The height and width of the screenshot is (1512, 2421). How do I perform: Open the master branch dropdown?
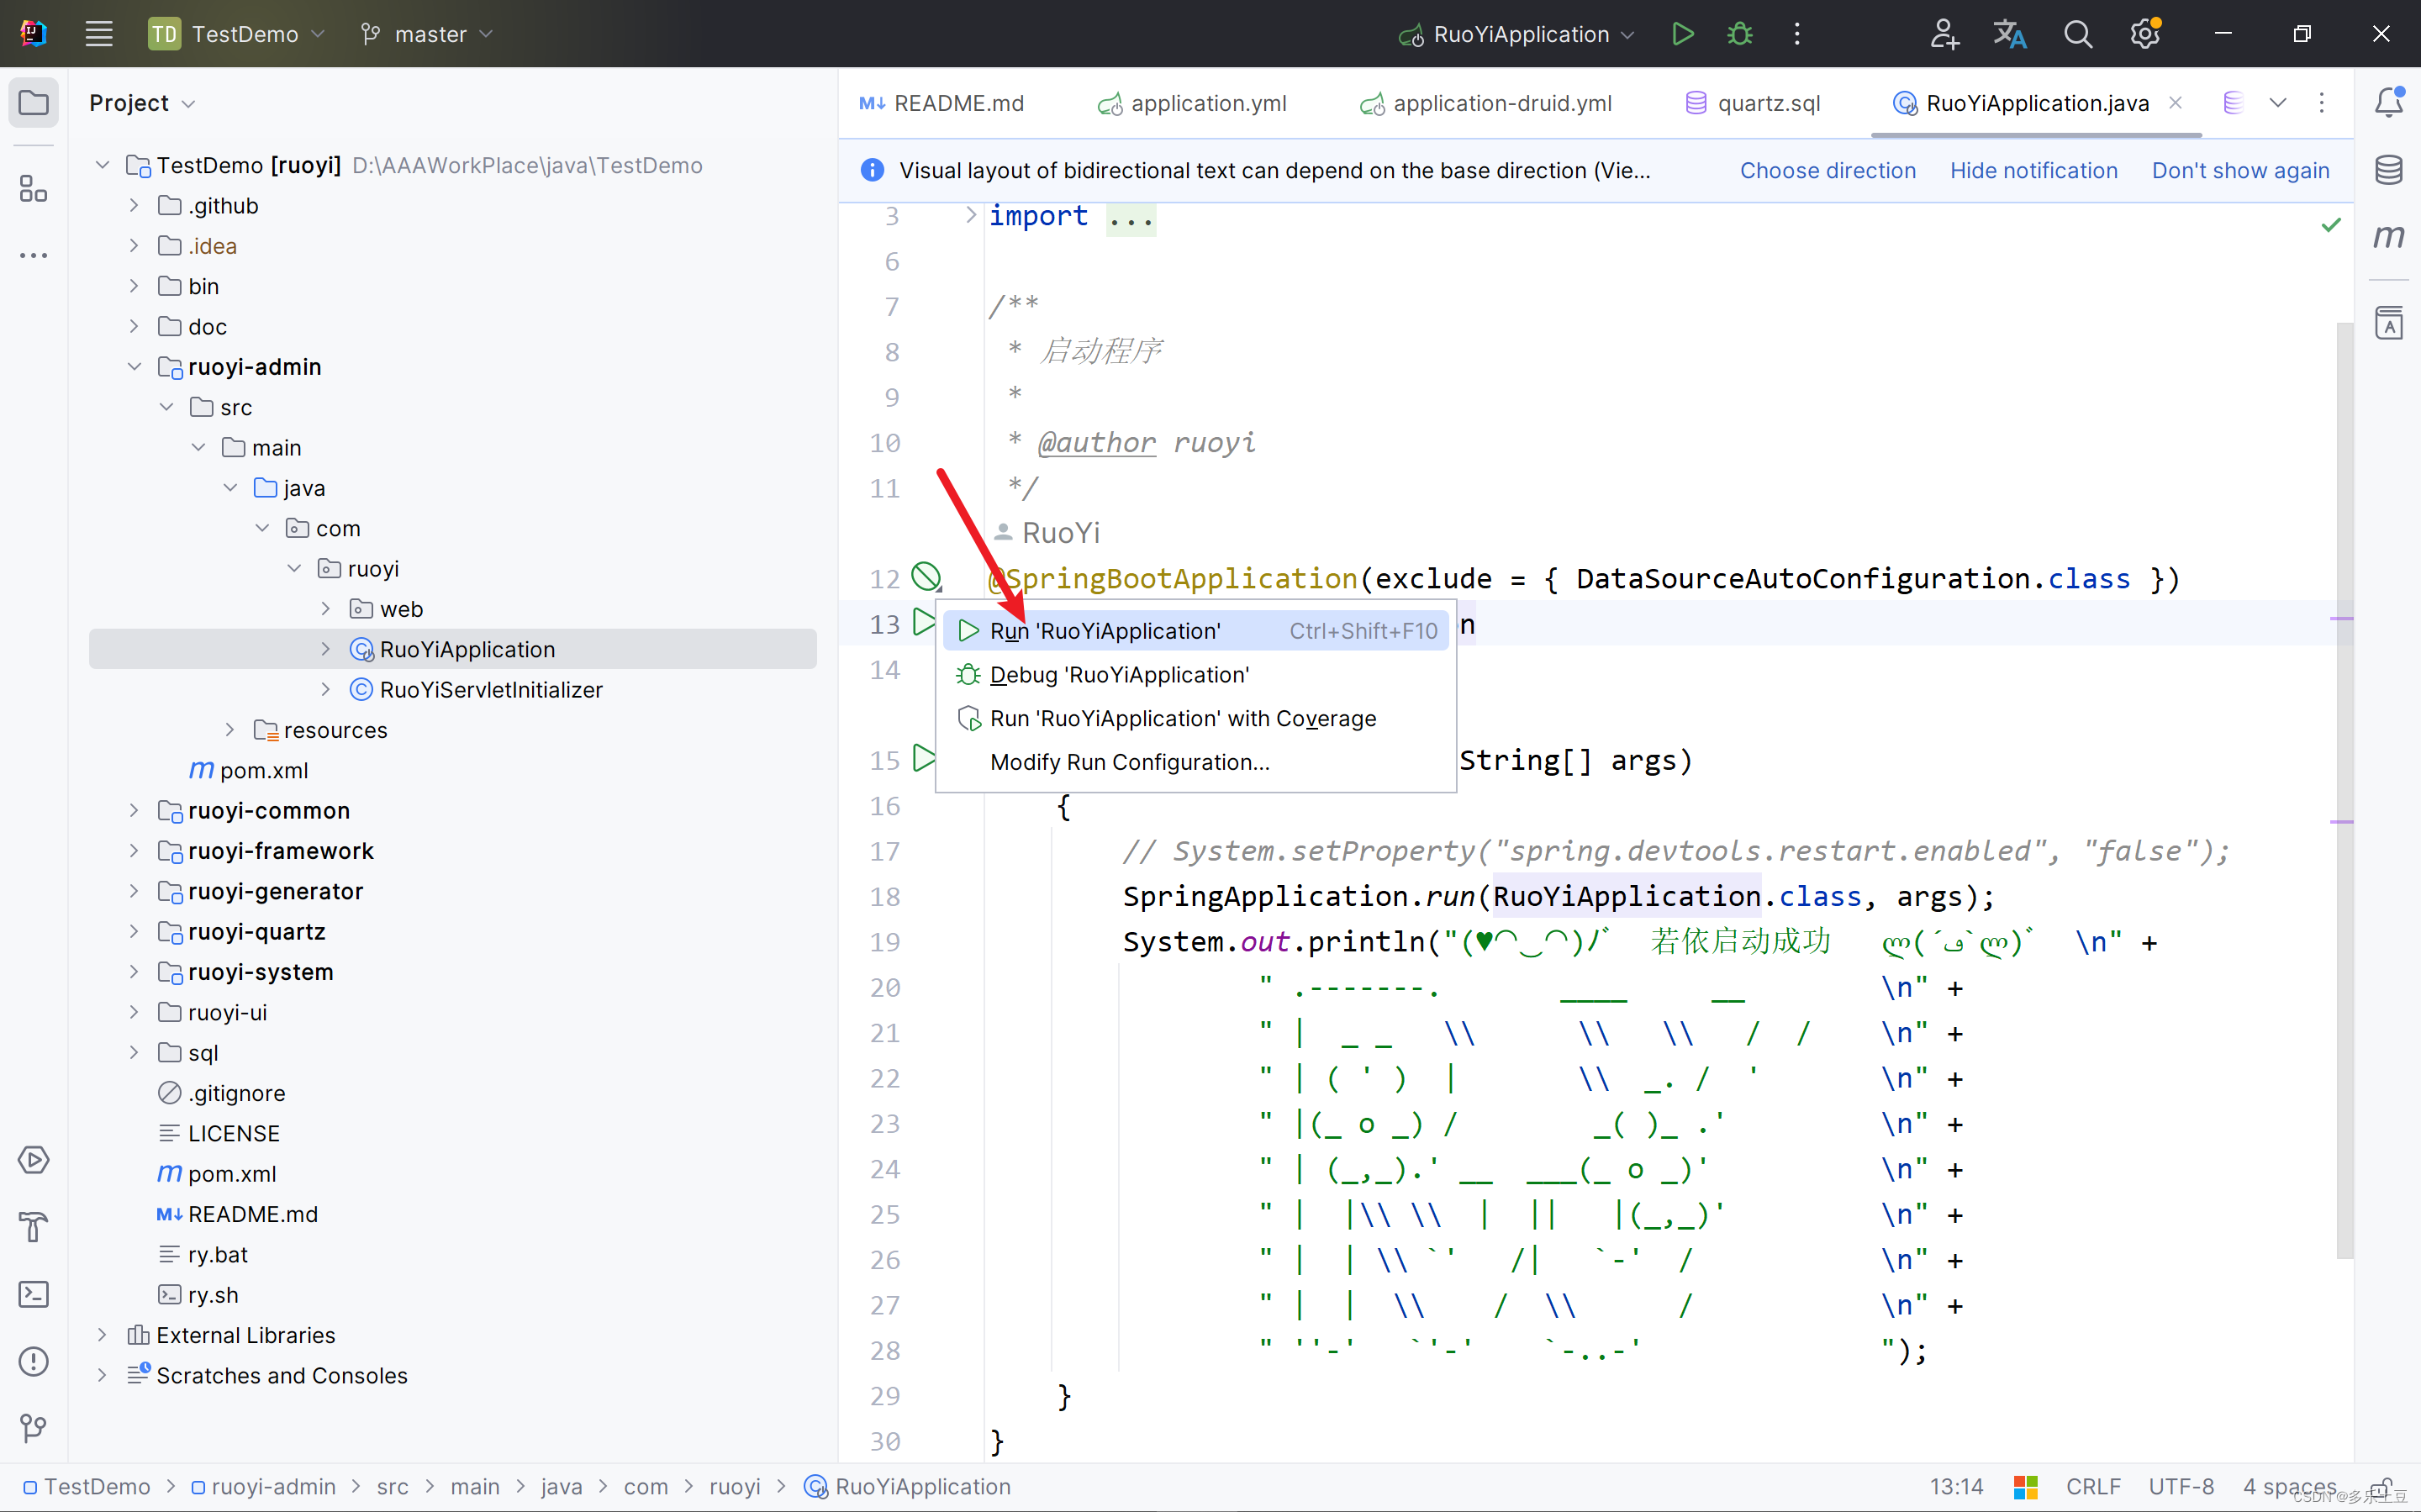click(428, 34)
